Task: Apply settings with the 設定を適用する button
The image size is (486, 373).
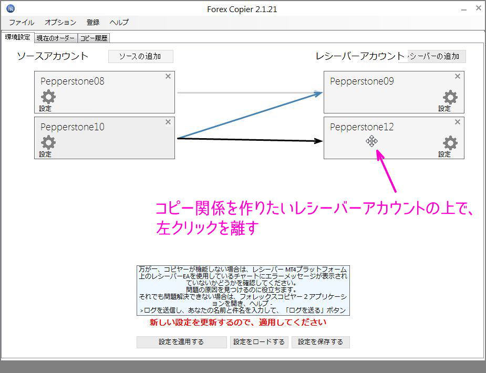Action: click(x=181, y=342)
